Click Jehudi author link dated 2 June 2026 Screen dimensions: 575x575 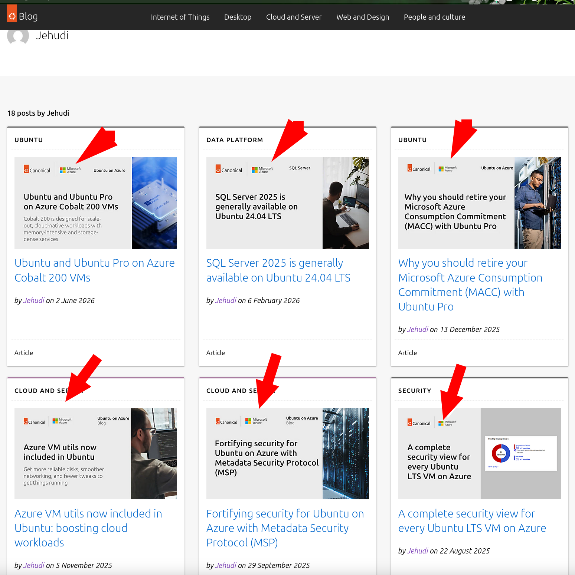34,300
